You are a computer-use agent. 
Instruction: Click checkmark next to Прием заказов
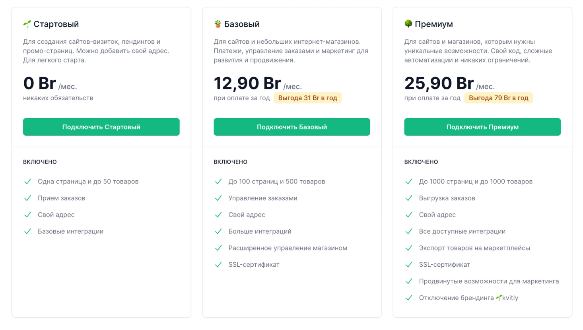[x=27, y=198]
